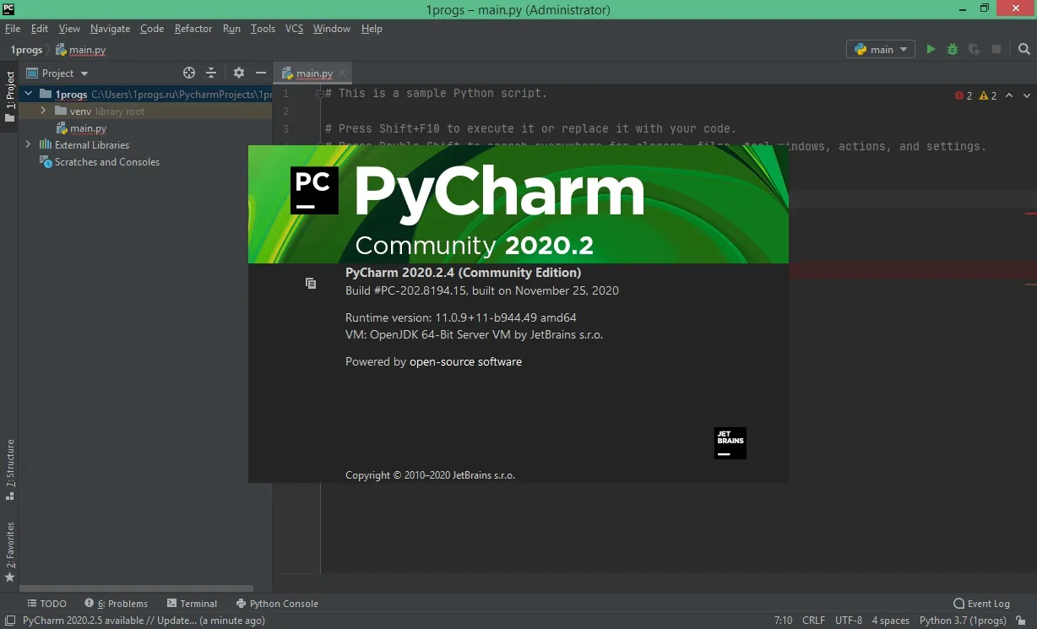Open Python 3.7 (1progs) interpreter selector
Viewport: 1037px width, 629px height.
coord(963,621)
